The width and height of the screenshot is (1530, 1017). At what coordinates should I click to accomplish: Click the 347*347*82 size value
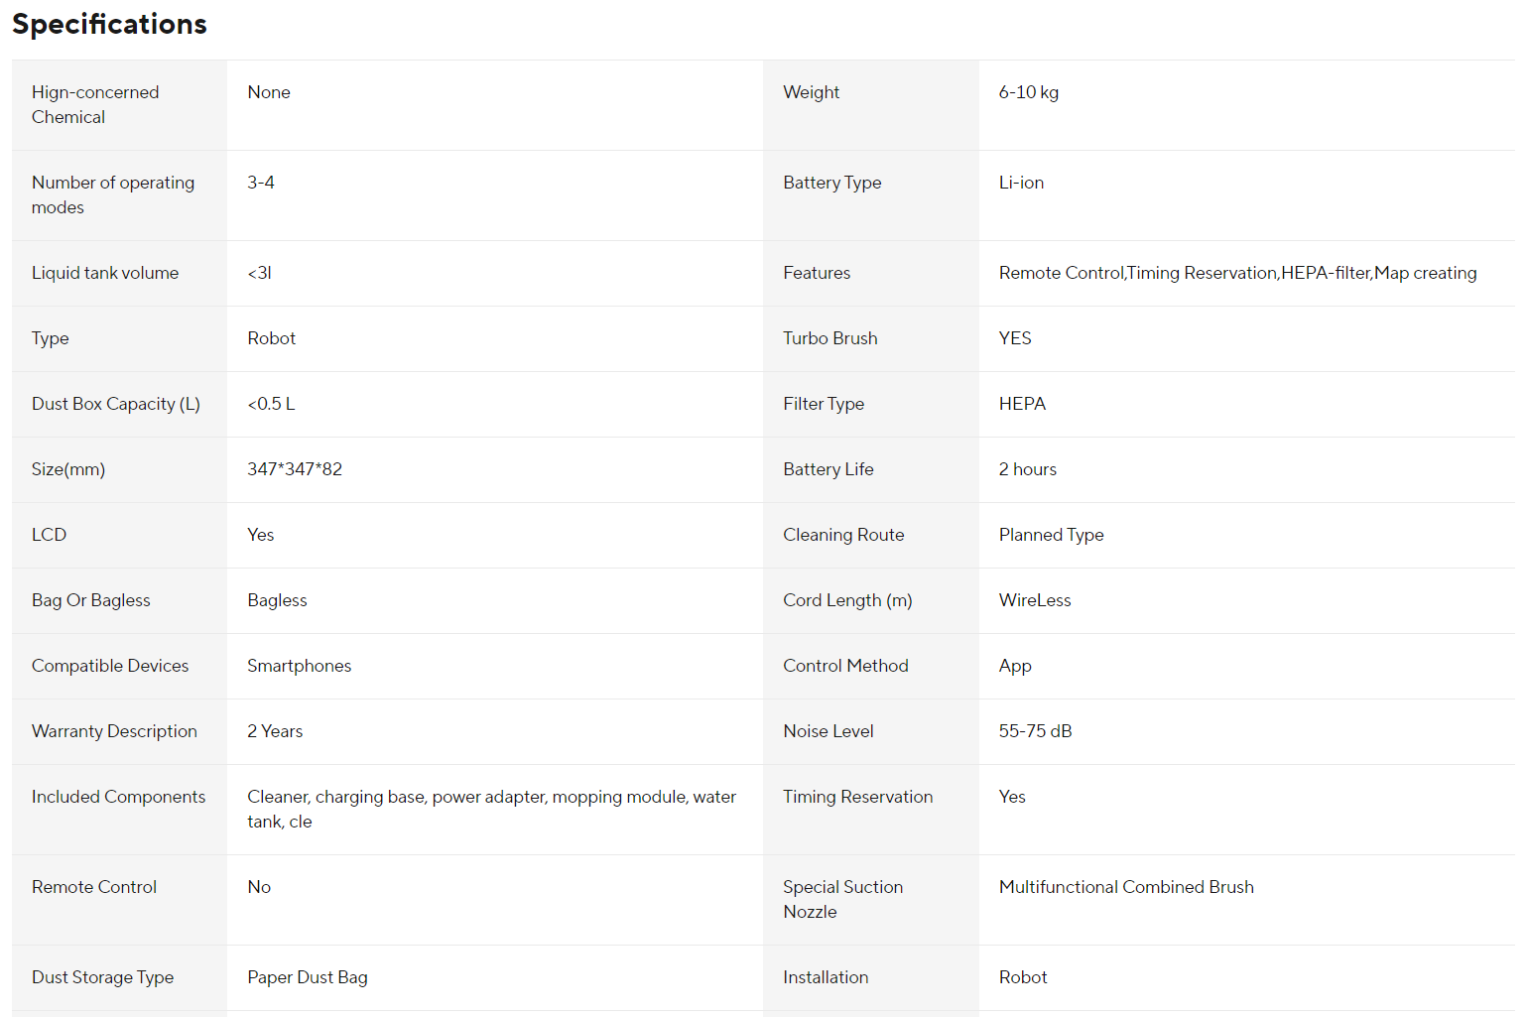[x=295, y=469]
